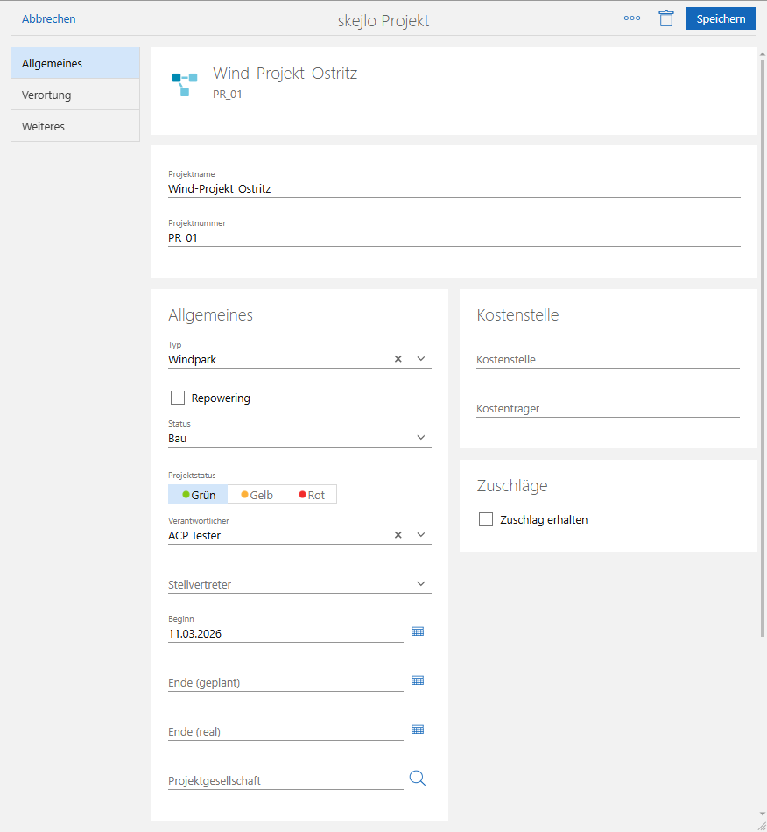Switch to the Weiteres tab
Screen dimensions: 767x832
(x=75, y=126)
